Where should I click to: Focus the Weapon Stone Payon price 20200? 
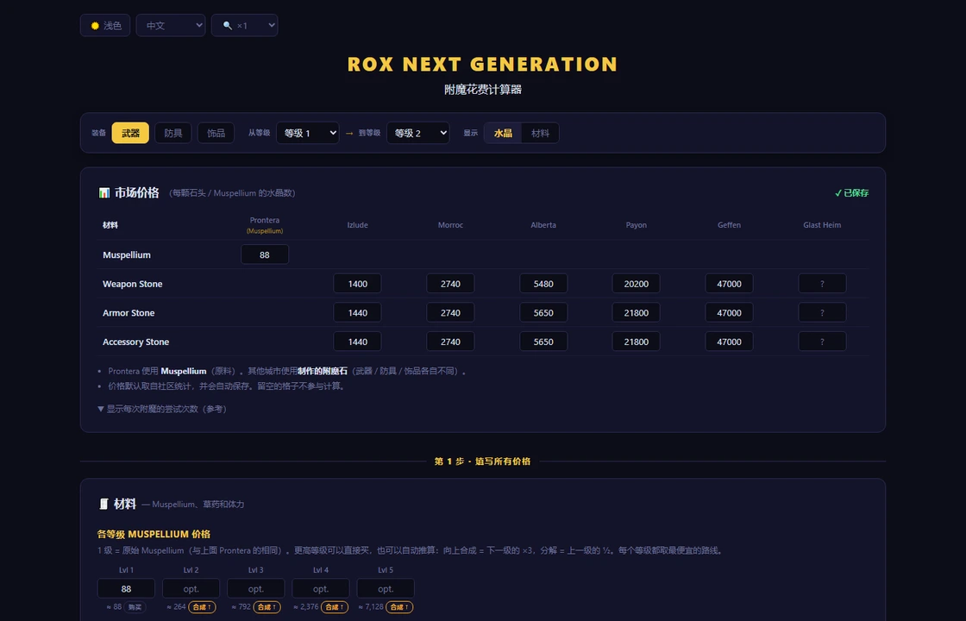pyautogui.click(x=636, y=284)
